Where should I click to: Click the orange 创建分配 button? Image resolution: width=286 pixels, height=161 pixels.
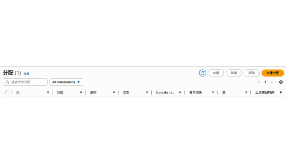pos(273,73)
